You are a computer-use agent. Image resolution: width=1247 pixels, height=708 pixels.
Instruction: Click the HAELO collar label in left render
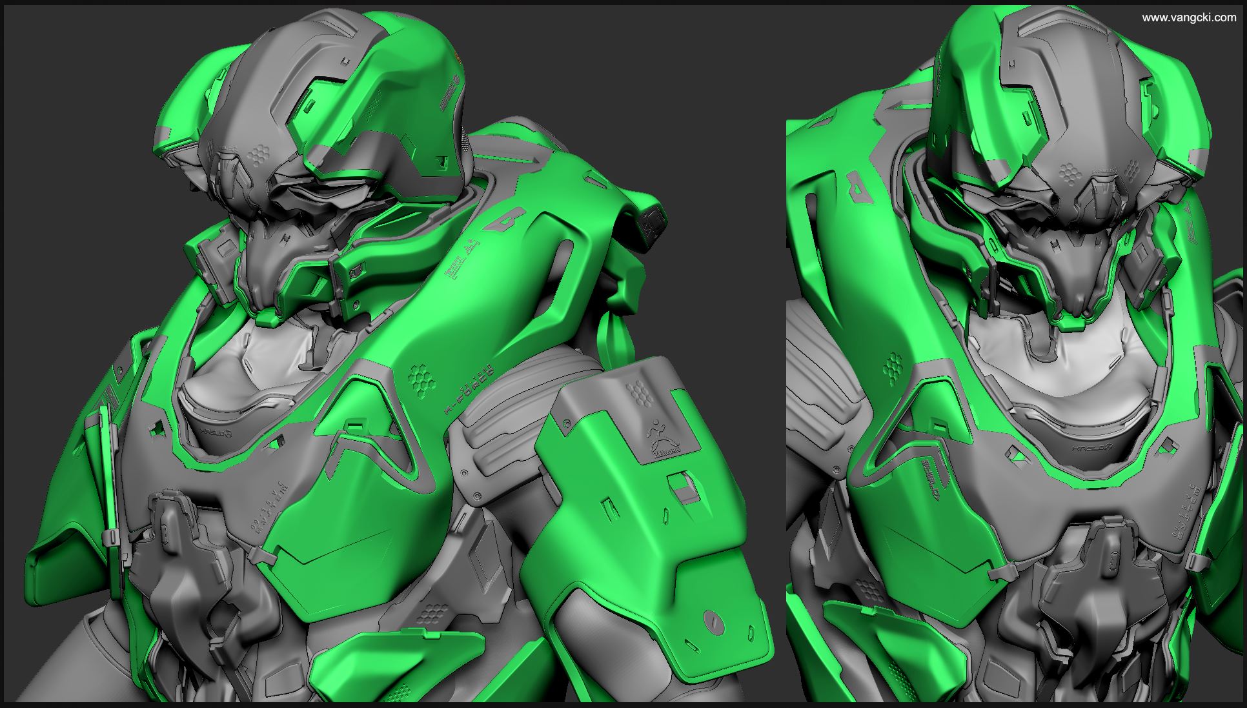click(x=218, y=434)
